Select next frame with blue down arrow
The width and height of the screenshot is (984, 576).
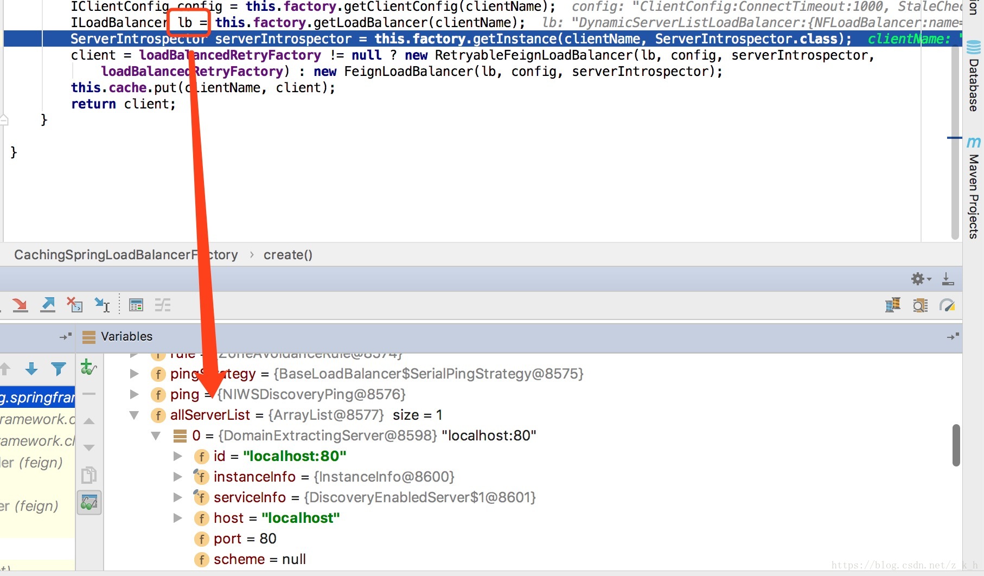[x=31, y=369]
